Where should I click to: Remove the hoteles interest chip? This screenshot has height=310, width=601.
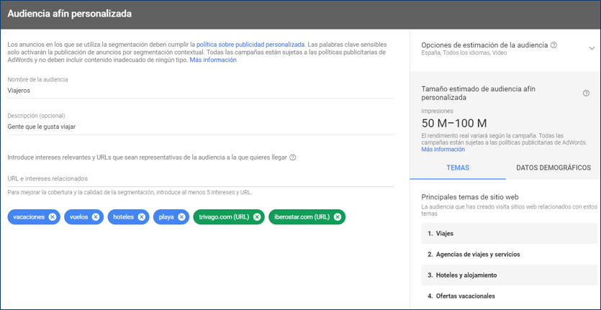(142, 217)
